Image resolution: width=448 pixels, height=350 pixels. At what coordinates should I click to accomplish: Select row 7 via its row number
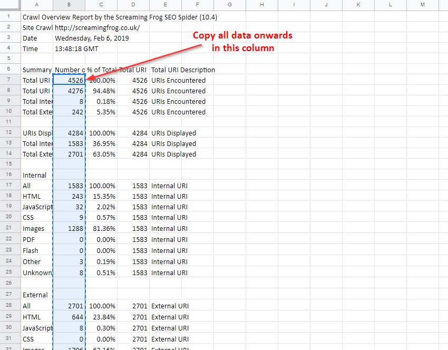[x=9, y=80]
